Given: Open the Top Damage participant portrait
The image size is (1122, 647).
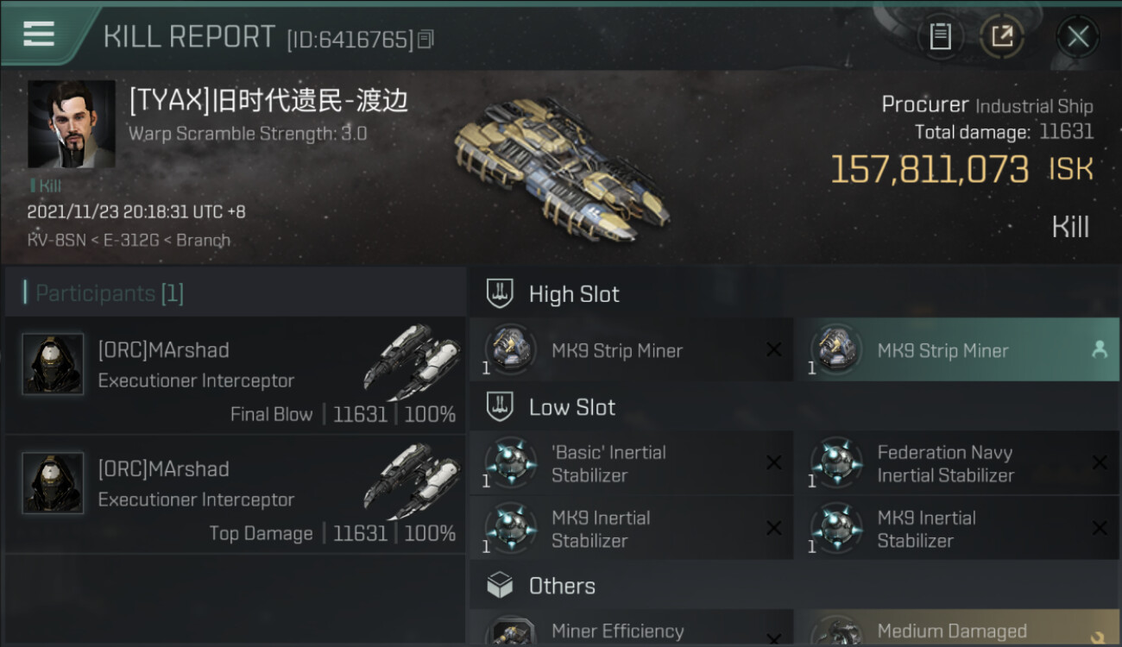Looking at the screenshot, I should 53,483.
